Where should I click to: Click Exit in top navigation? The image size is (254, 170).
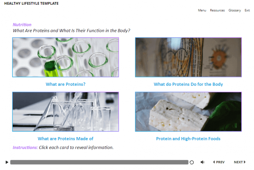click(247, 10)
